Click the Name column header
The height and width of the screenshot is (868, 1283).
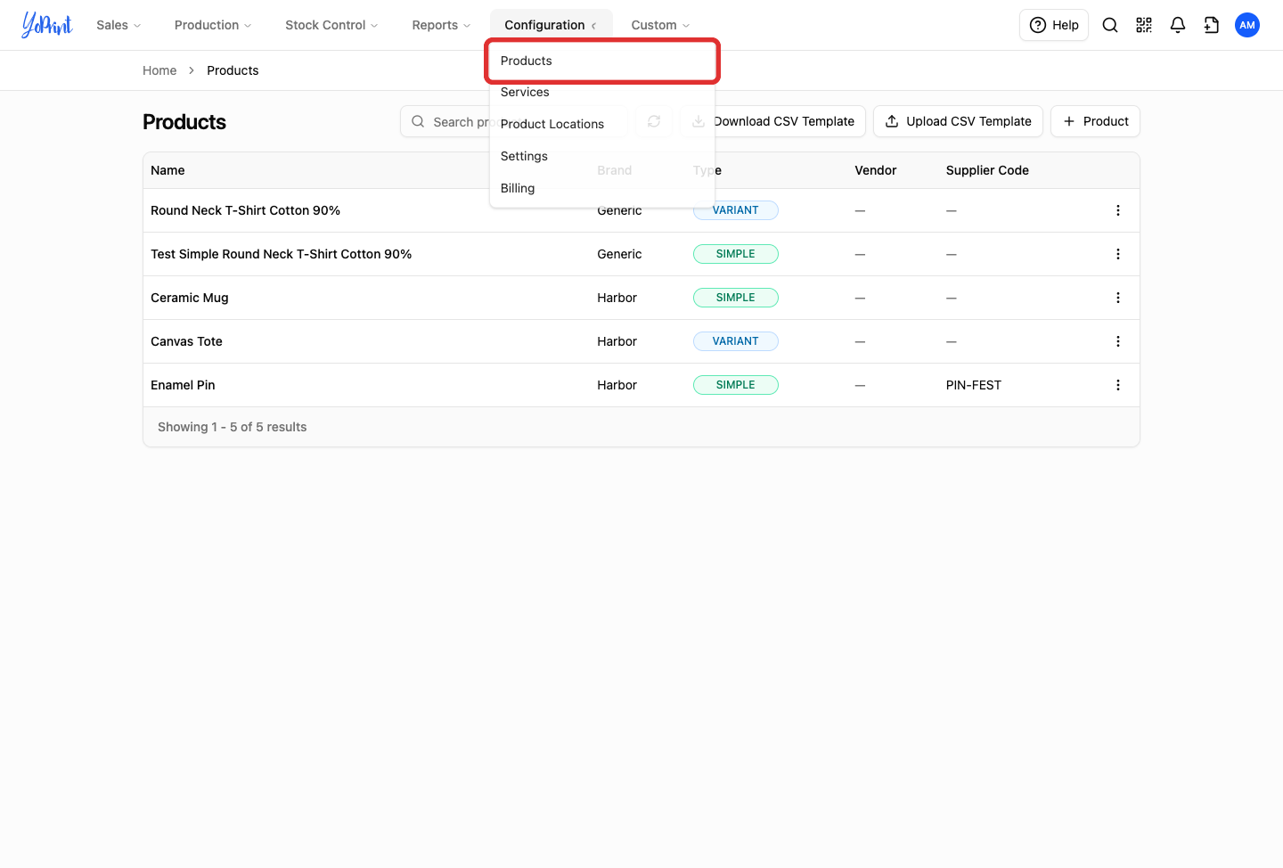pos(168,170)
